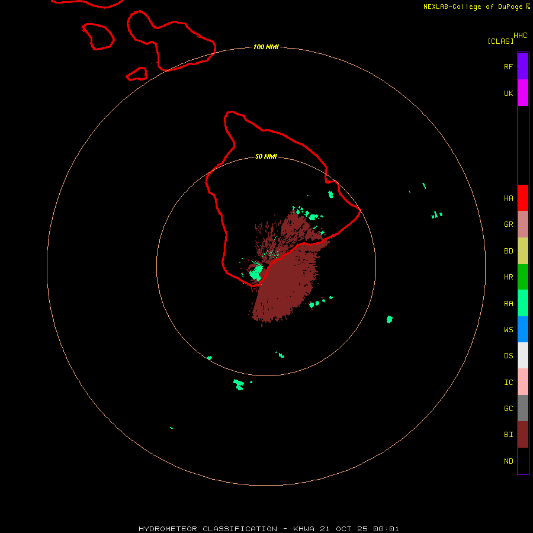Click the 'HR' legend label
The image size is (533, 533).
tap(508, 277)
